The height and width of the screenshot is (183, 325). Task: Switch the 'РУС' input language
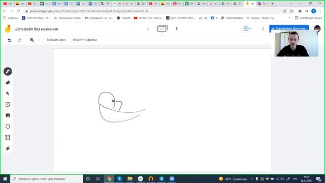tap(295, 179)
